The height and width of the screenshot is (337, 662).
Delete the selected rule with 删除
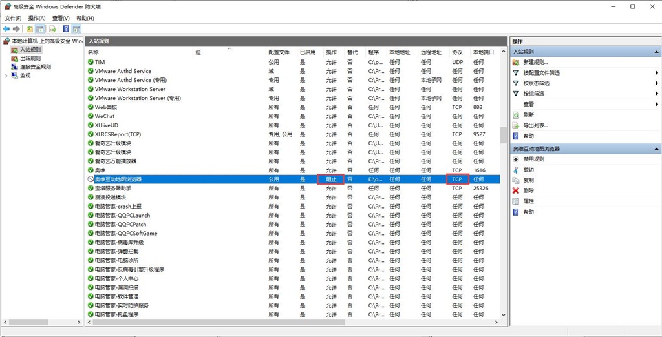tap(529, 190)
